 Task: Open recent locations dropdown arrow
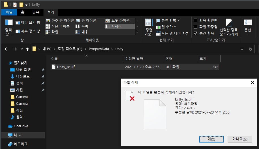[x=21, y=49]
